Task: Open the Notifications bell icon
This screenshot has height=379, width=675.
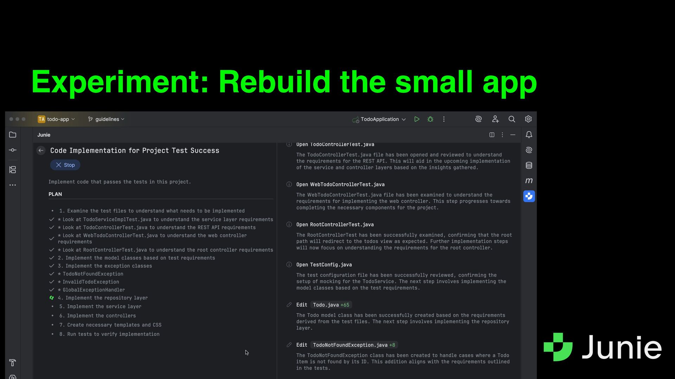Action: [529, 135]
